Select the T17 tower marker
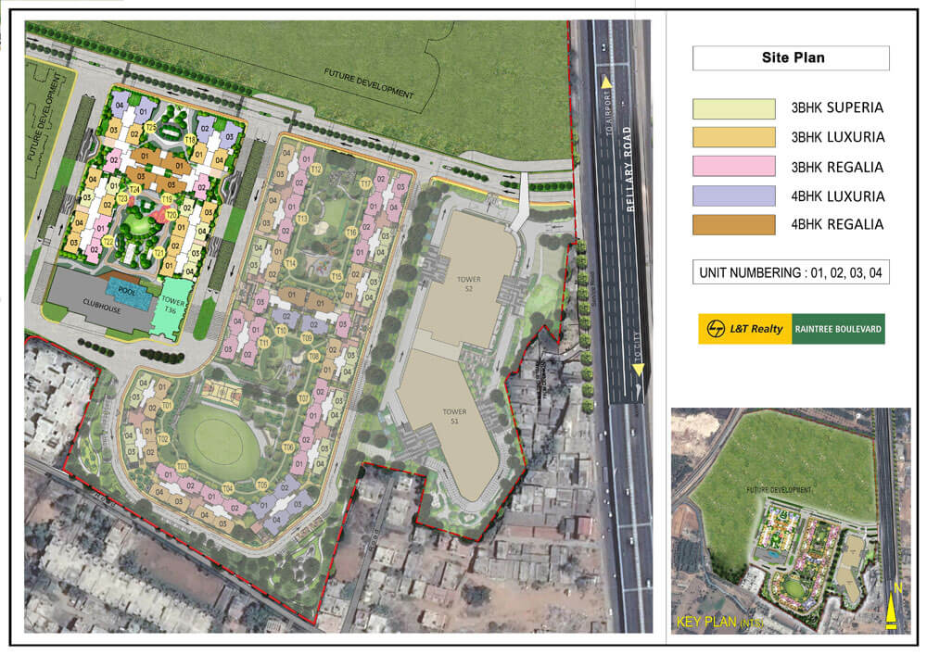927x655 pixels. tap(365, 183)
